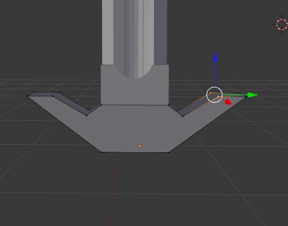Screen dimensions: 288x226
Task: Click the light gray left column panel
Action: coord(108,32)
